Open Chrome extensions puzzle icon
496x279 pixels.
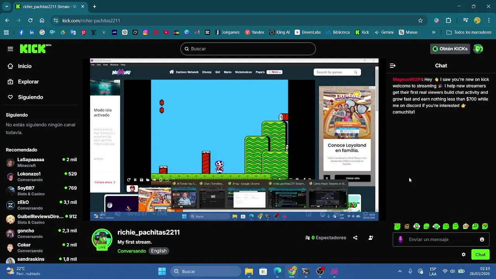[449, 21]
